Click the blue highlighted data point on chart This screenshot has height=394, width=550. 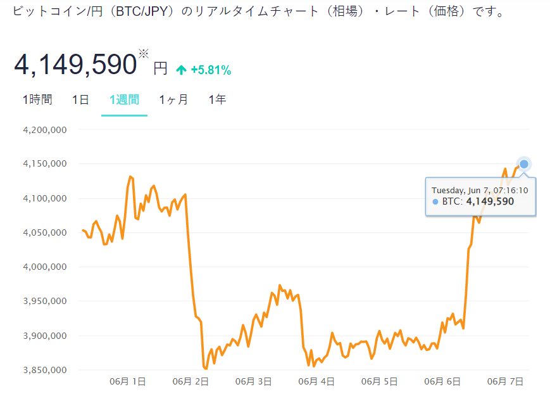[523, 165]
